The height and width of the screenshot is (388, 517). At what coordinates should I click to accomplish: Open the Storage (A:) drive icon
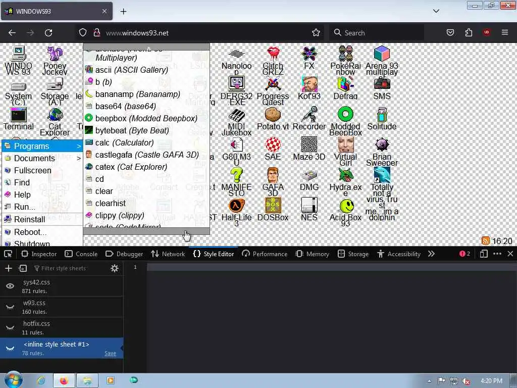point(55,92)
